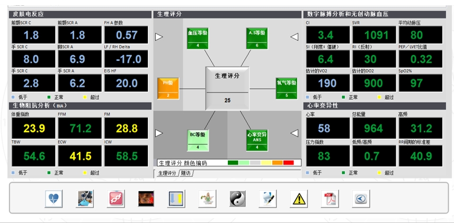Click the 心率变异性 panel header

tap(375, 106)
